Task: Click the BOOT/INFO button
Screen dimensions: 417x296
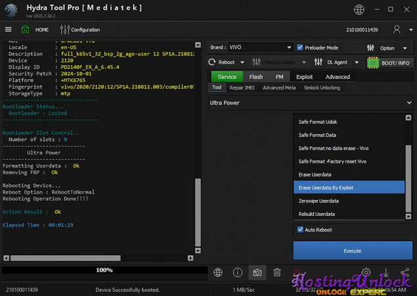Action: tap(389, 62)
